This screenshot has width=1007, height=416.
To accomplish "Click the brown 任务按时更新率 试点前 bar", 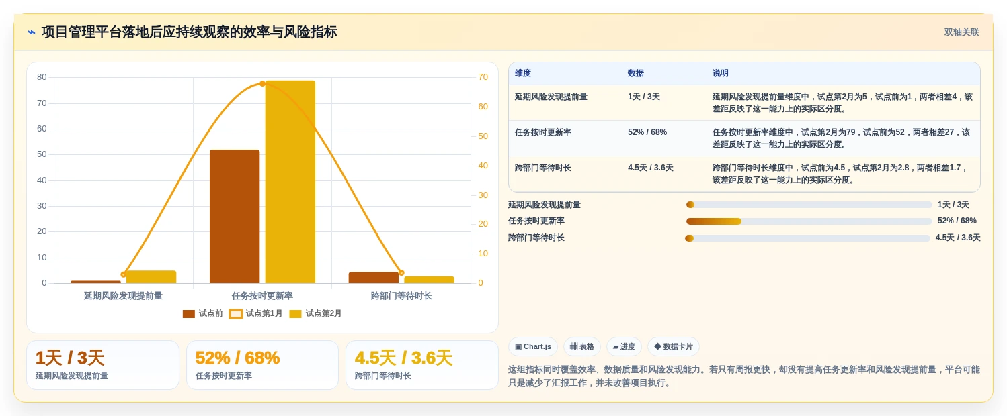I will (235, 217).
